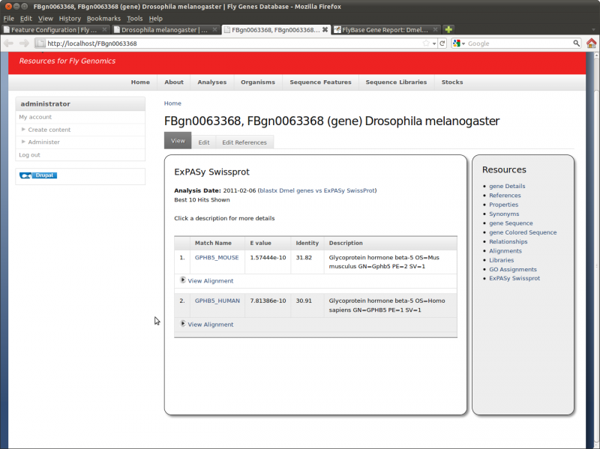Image resolution: width=600 pixels, height=449 pixels.
Task: Expand View Alignment for GPHB5_HUMAN
Action: (207, 325)
